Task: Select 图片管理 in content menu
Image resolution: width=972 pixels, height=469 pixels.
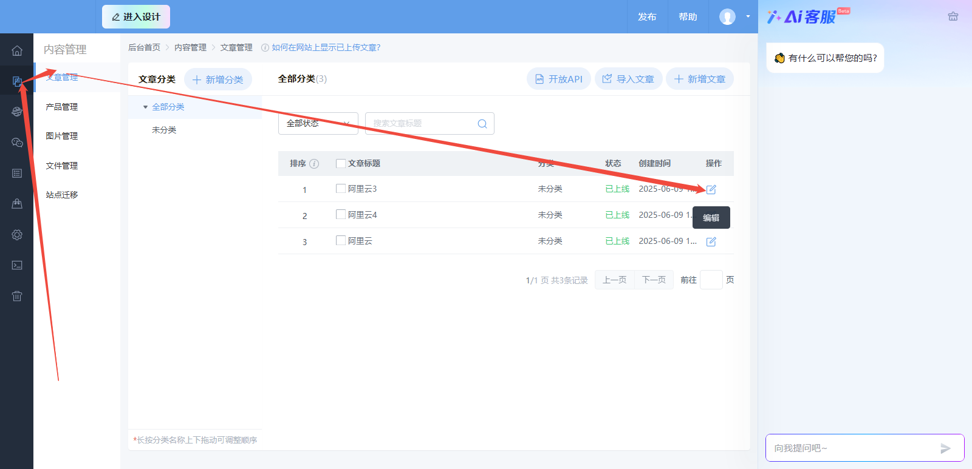Action: [62, 136]
